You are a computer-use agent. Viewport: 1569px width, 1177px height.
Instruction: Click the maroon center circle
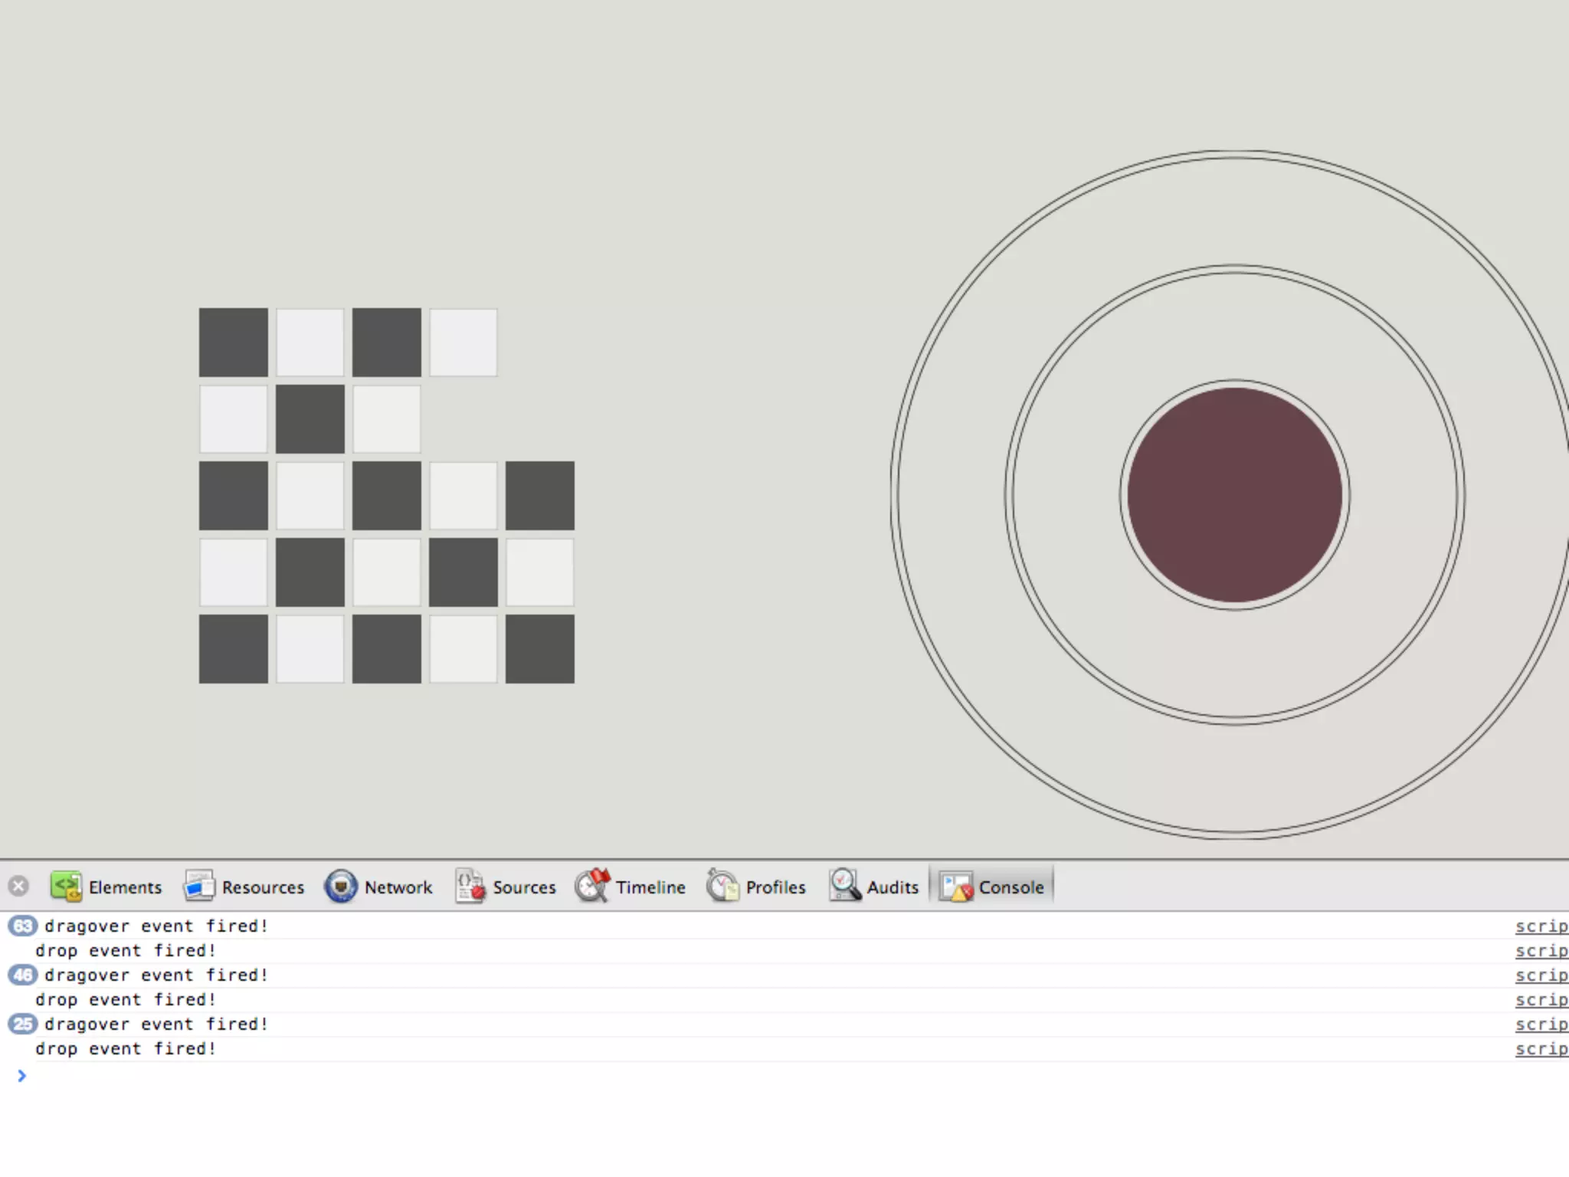pos(1234,495)
